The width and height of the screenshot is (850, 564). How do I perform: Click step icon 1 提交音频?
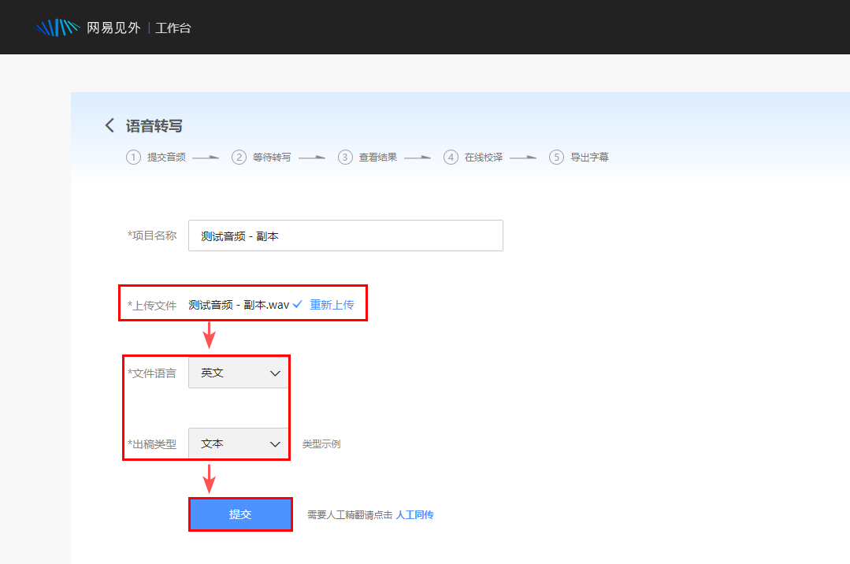pos(133,157)
